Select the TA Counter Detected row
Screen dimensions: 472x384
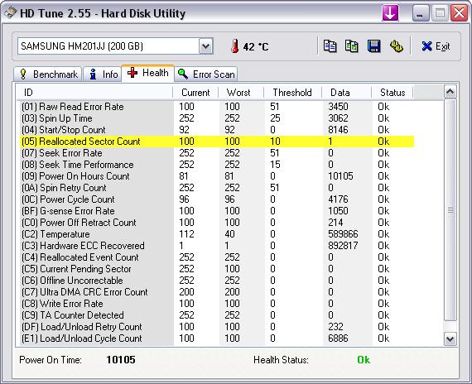(217, 315)
